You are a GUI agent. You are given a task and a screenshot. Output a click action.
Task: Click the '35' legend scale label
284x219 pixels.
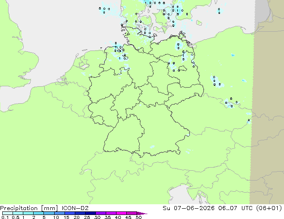point(108,217)
